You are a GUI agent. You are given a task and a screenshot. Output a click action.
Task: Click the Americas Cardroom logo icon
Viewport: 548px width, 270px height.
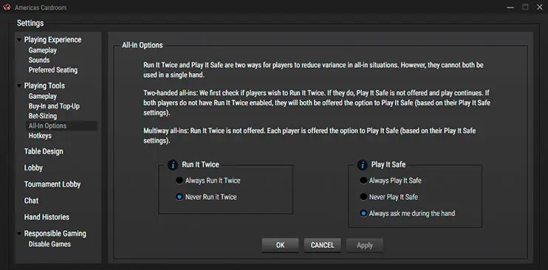(7, 7)
